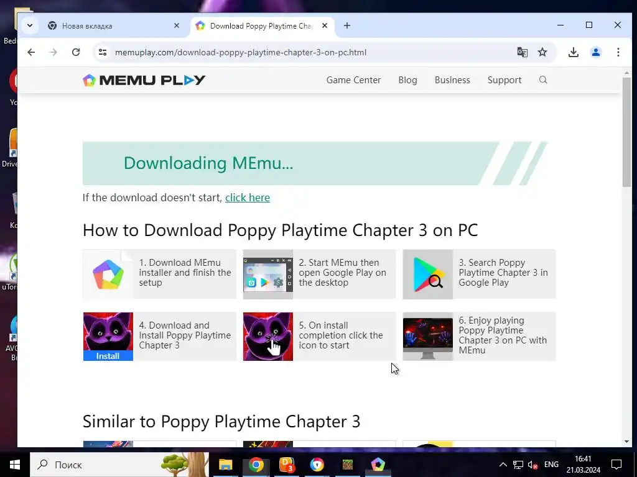Close the Новая вкладка tab

click(176, 25)
